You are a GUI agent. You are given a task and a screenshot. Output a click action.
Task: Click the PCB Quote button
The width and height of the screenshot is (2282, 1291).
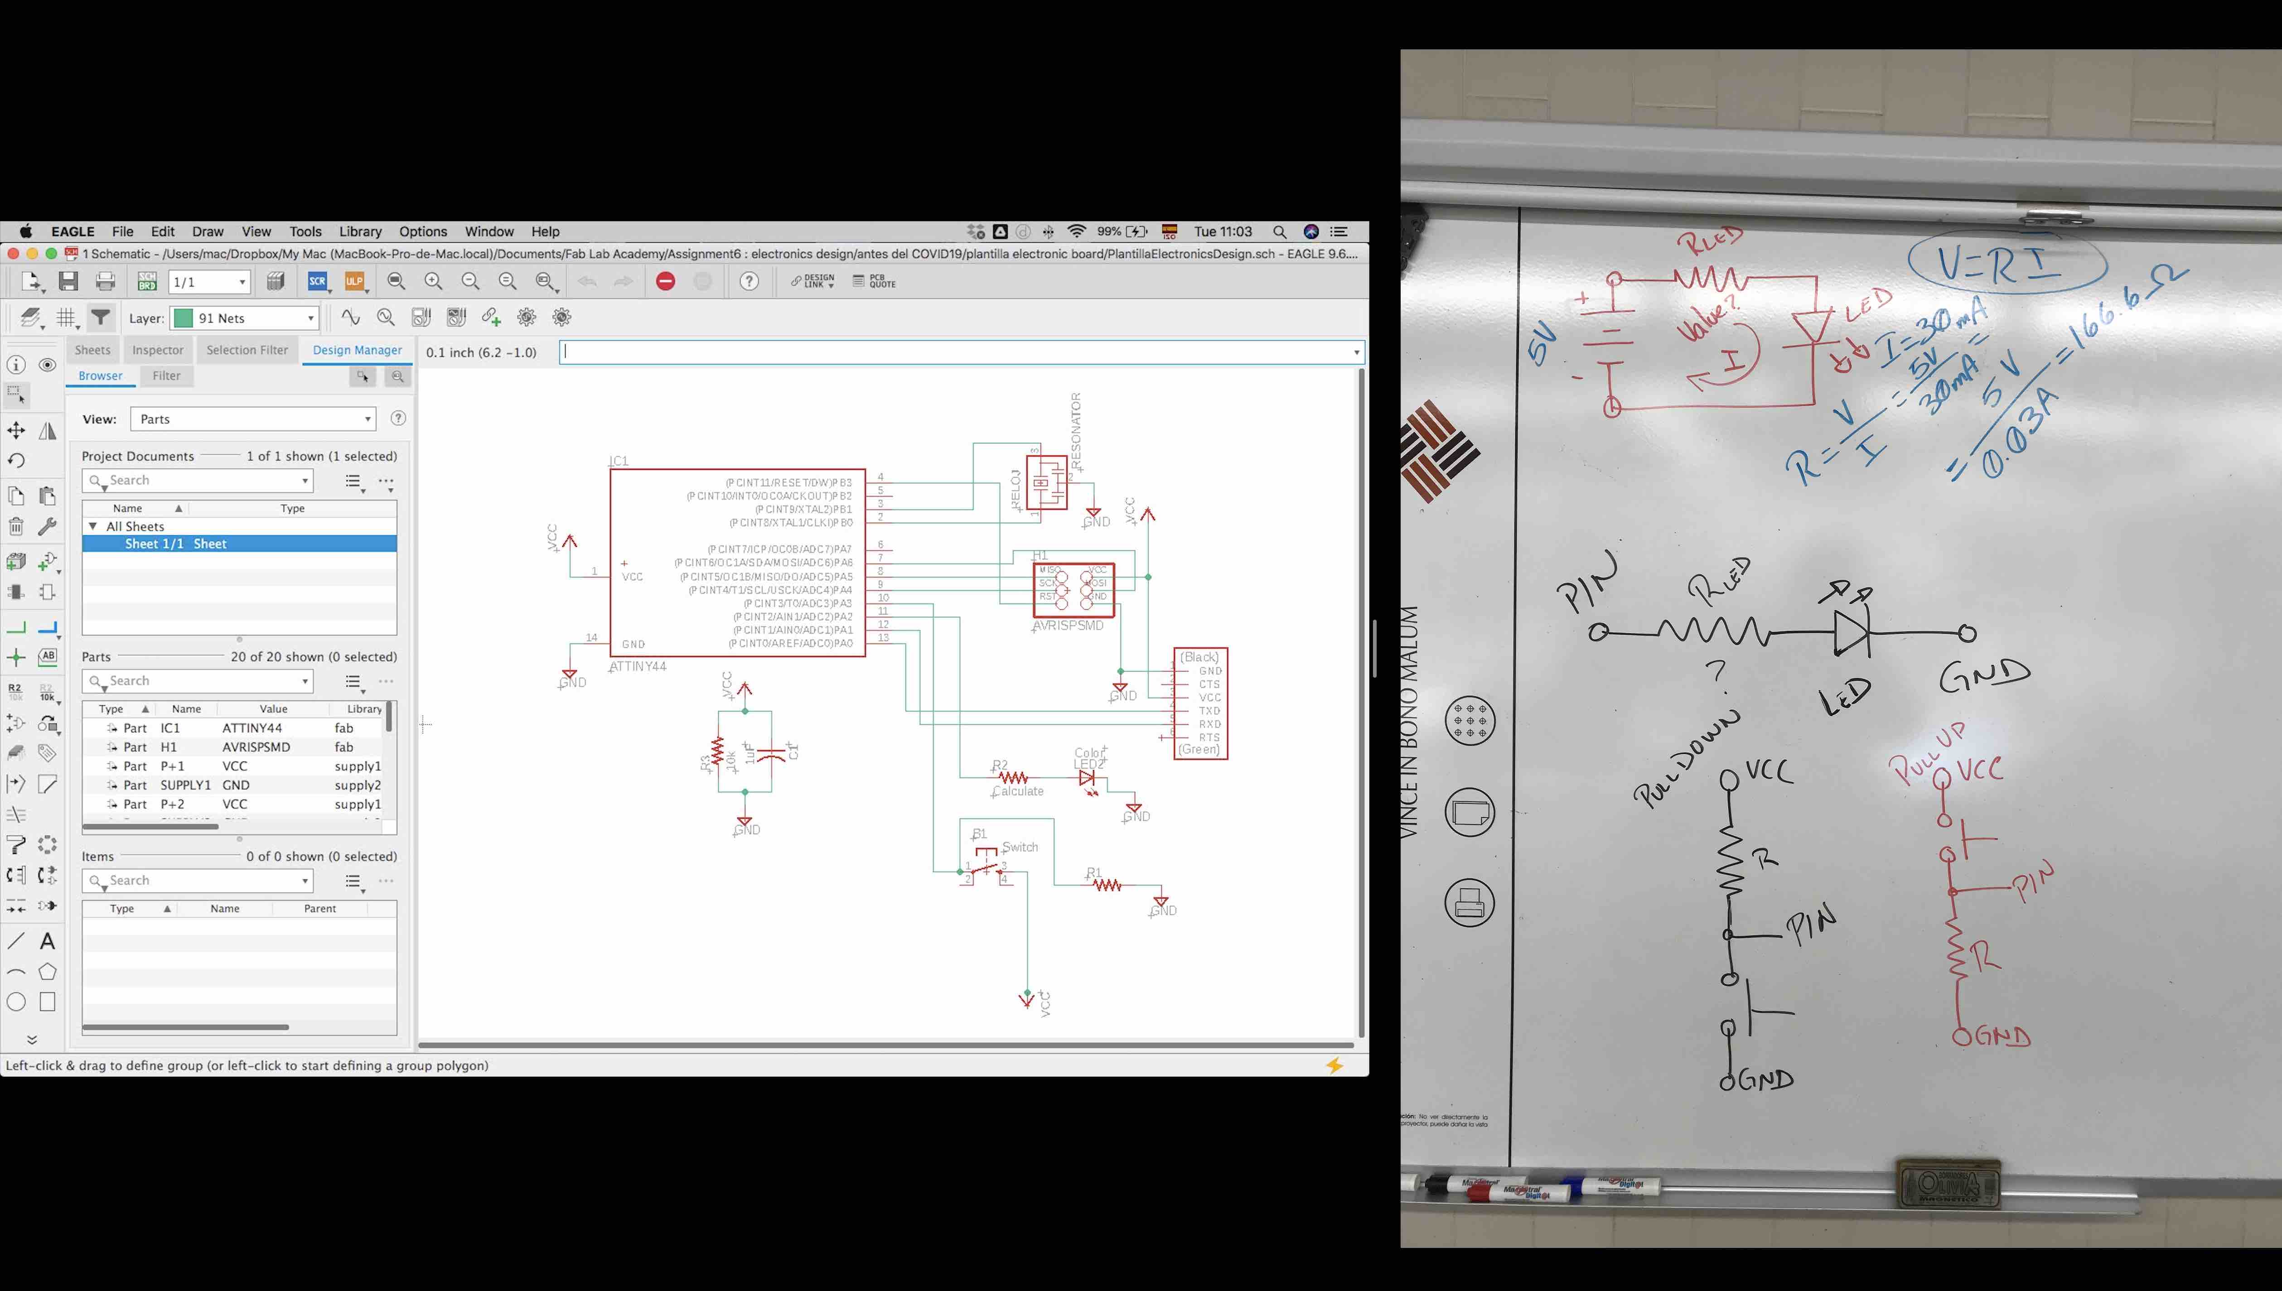(x=875, y=282)
